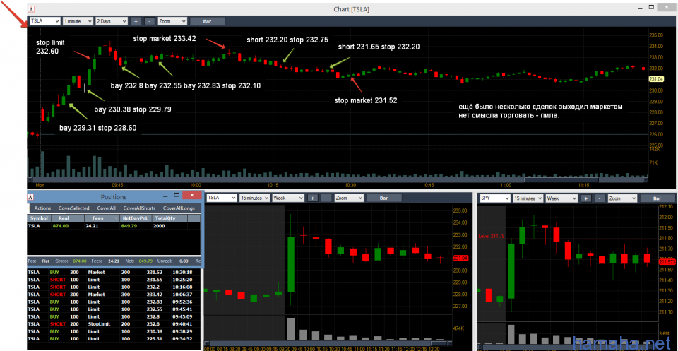Open the 15 minutes dropdown on the SPY chart

click(x=528, y=198)
